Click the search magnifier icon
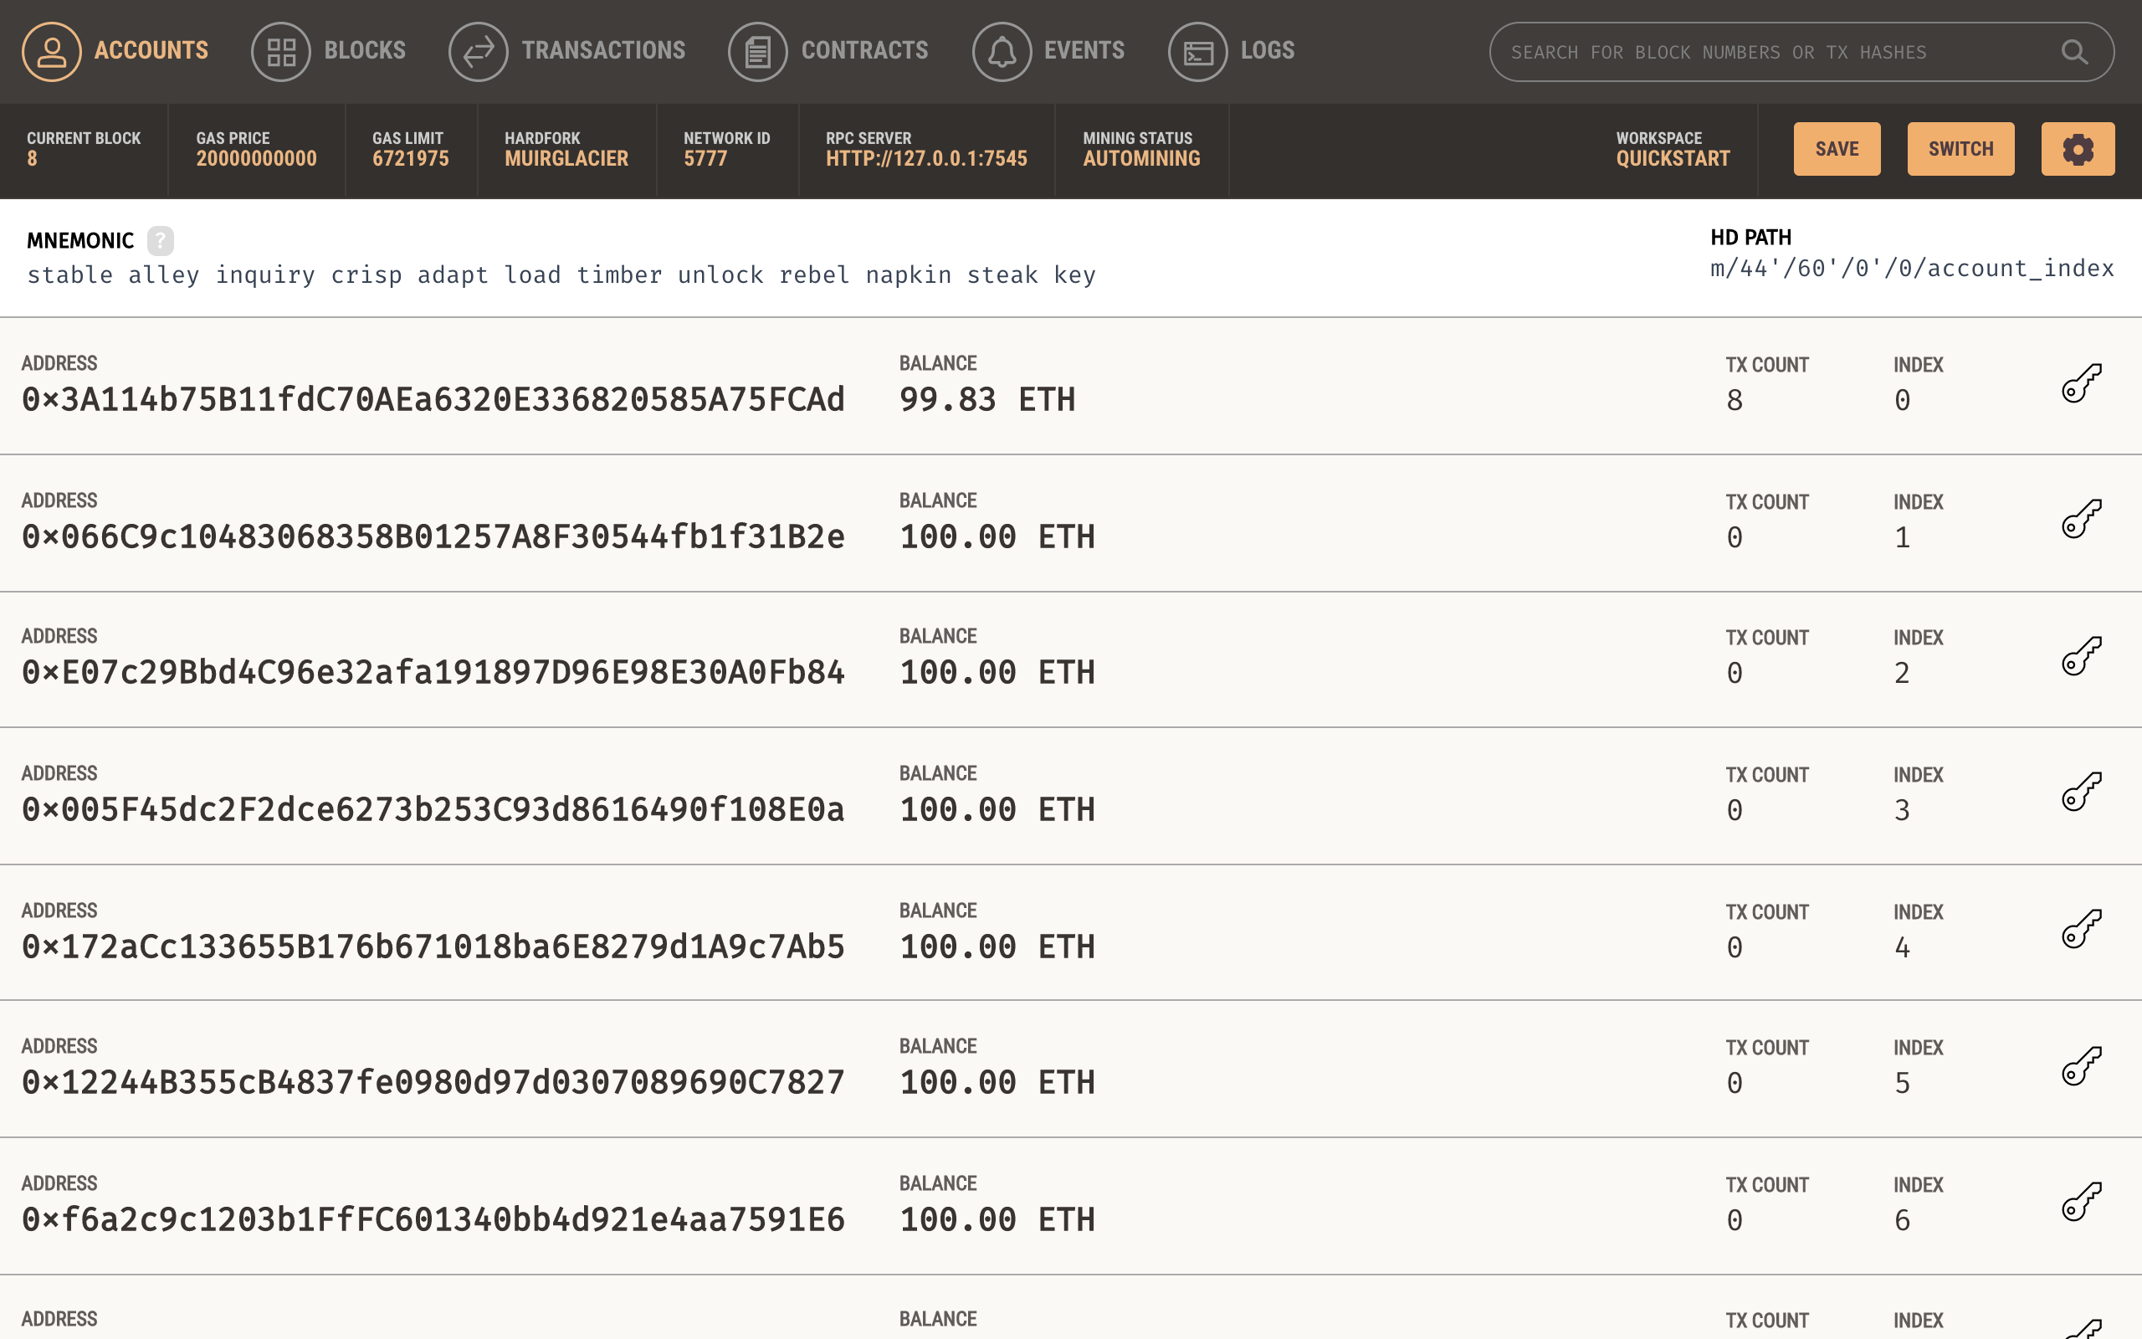 (2074, 52)
